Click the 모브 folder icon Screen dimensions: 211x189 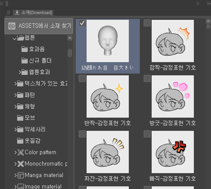click(20, 118)
